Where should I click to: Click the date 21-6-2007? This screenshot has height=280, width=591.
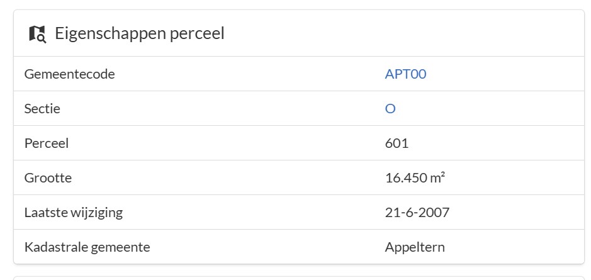click(417, 213)
